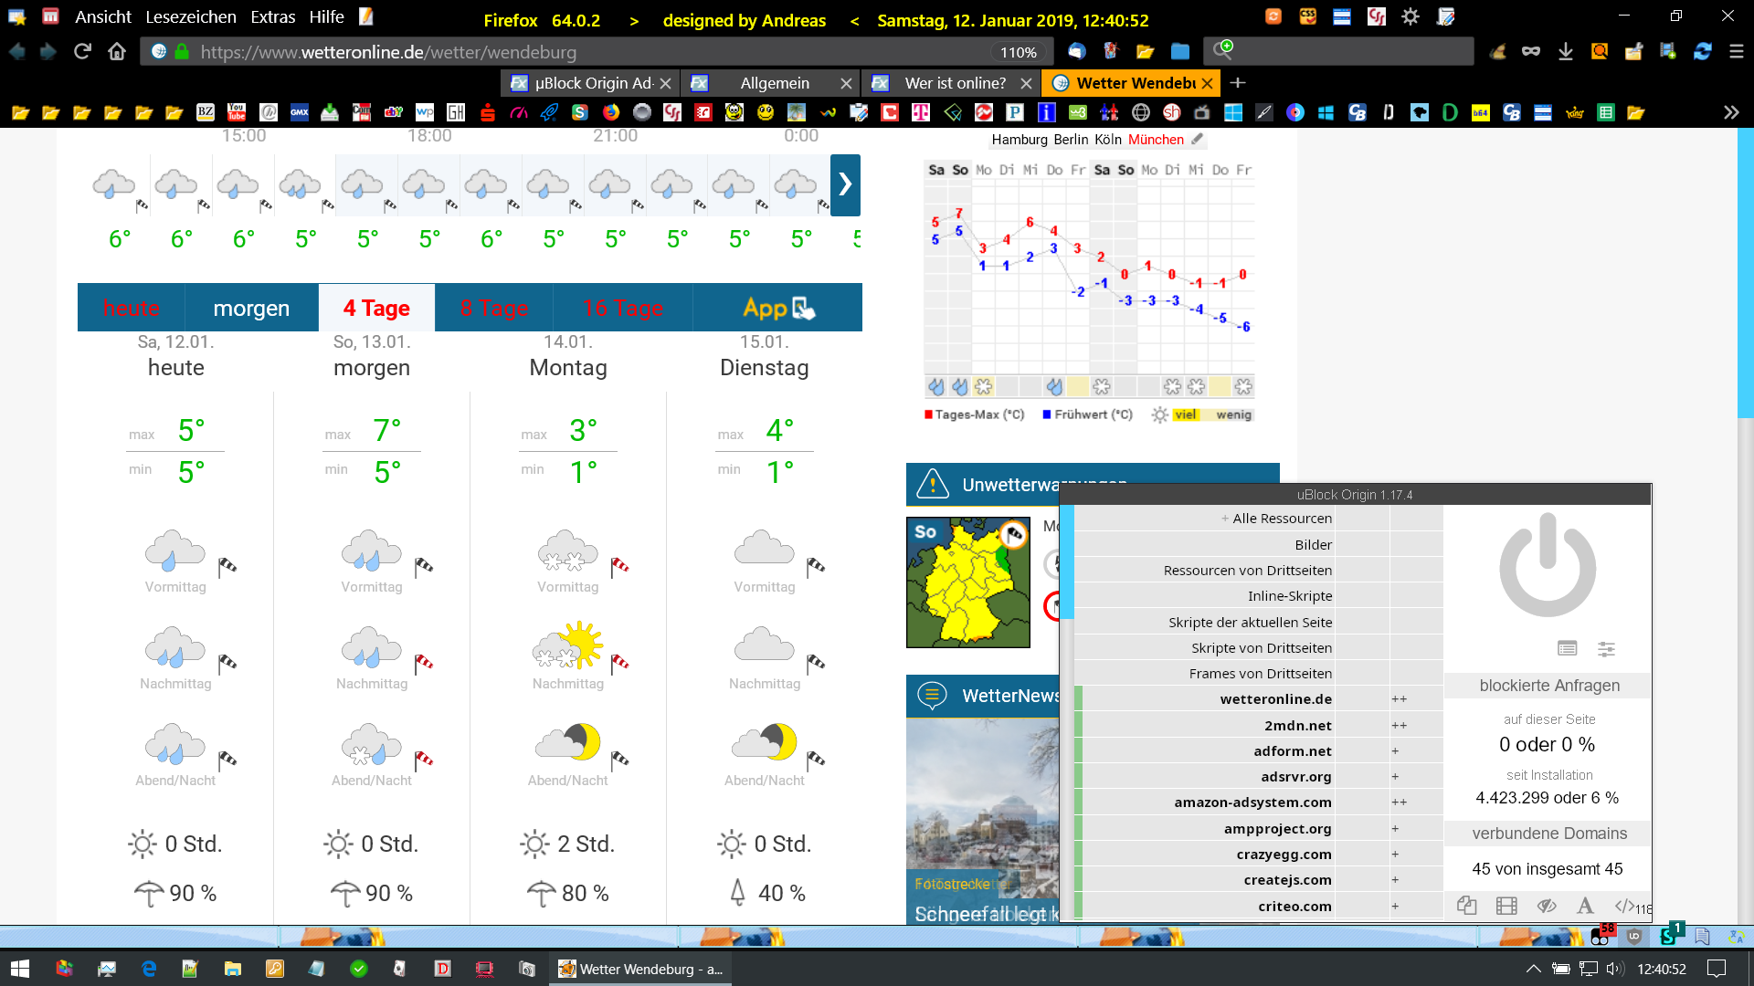Toggle remote fonts blocking A icon

coord(1585,906)
